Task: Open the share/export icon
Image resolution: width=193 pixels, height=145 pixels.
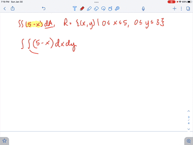Action: (x=12, y=8)
